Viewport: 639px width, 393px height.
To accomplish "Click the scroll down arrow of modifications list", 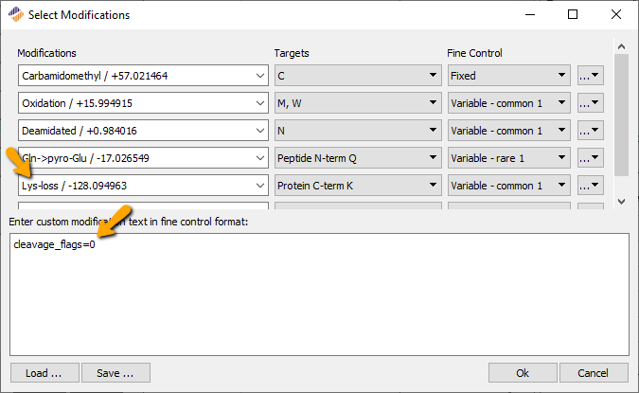I will tap(621, 202).
